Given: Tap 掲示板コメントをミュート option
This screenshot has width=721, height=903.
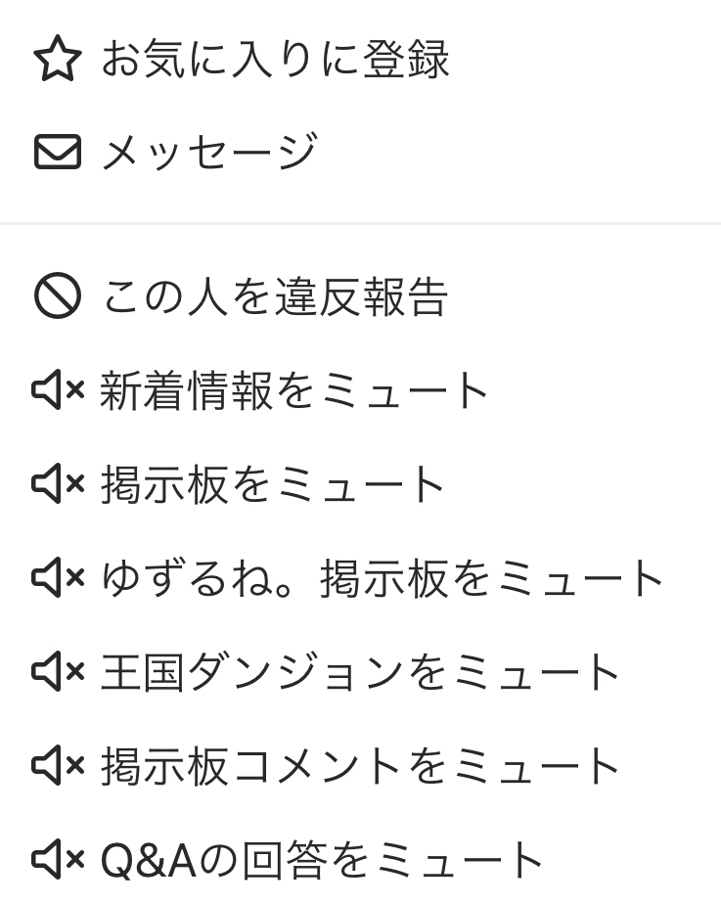Looking at the screenshot, I should tap(361, 766).
